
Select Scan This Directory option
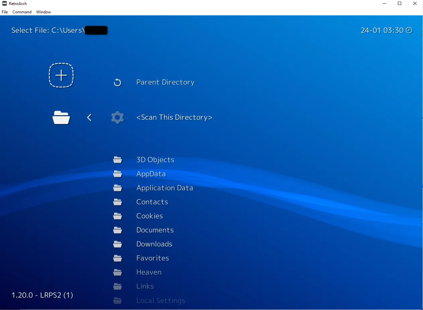pos(174,117)
